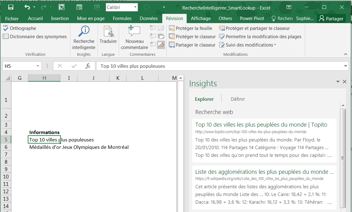This screenshot has width=352, height=212.
Task: Open the Calibri font dropdown
Action: click(135, 7)
